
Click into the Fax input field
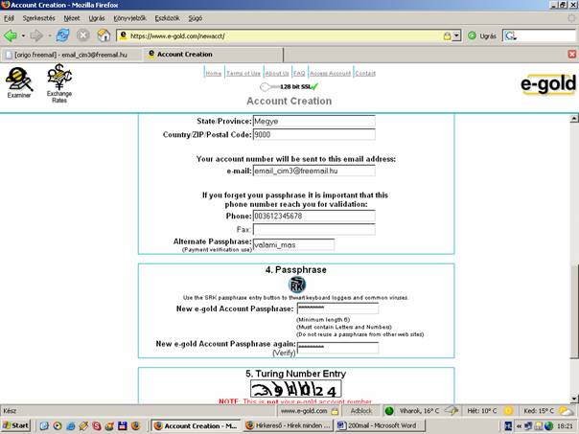tap(313, 230)
